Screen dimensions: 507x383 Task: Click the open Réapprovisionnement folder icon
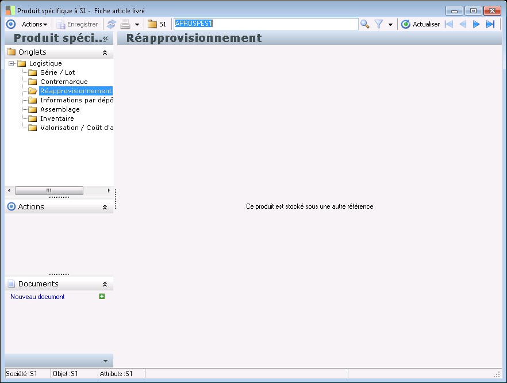pos(32,91)
